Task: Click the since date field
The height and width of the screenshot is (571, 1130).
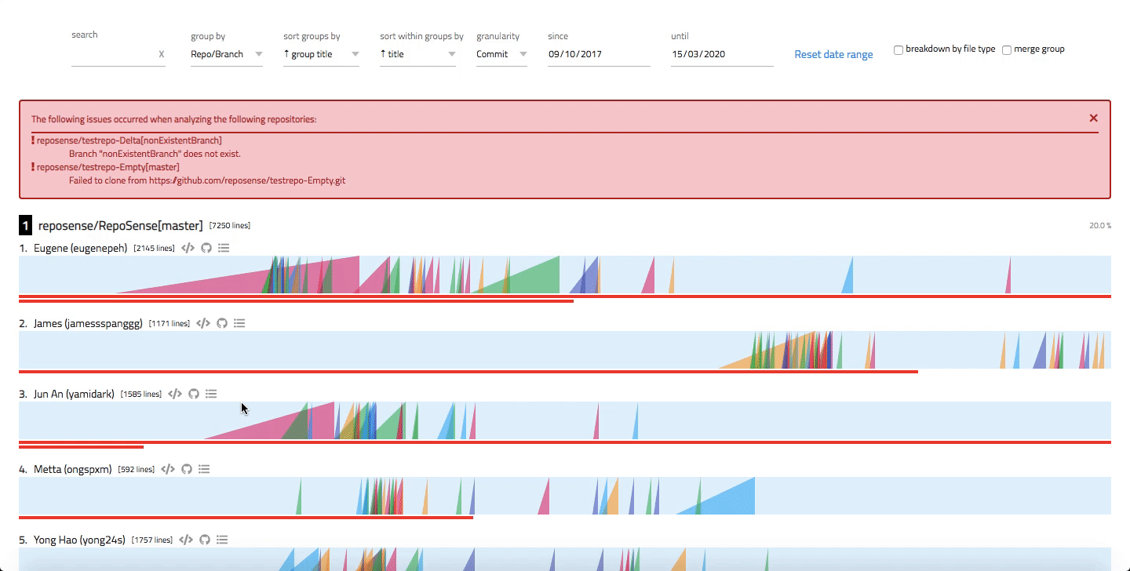Action: (599, 54)
